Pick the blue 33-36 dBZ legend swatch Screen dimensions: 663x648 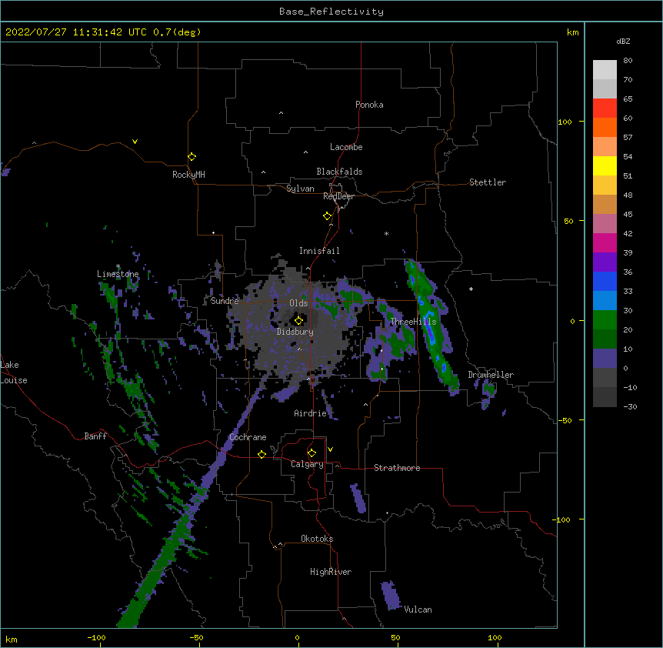click(x=605, y=281)
